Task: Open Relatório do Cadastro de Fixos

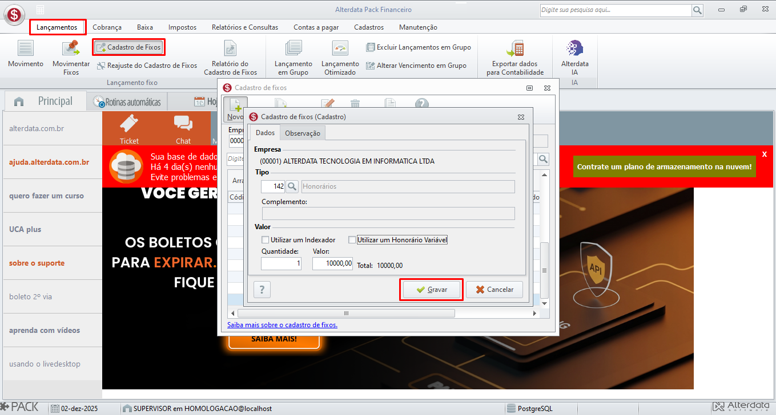Action: pyautogui.click(x=231, y=58)
